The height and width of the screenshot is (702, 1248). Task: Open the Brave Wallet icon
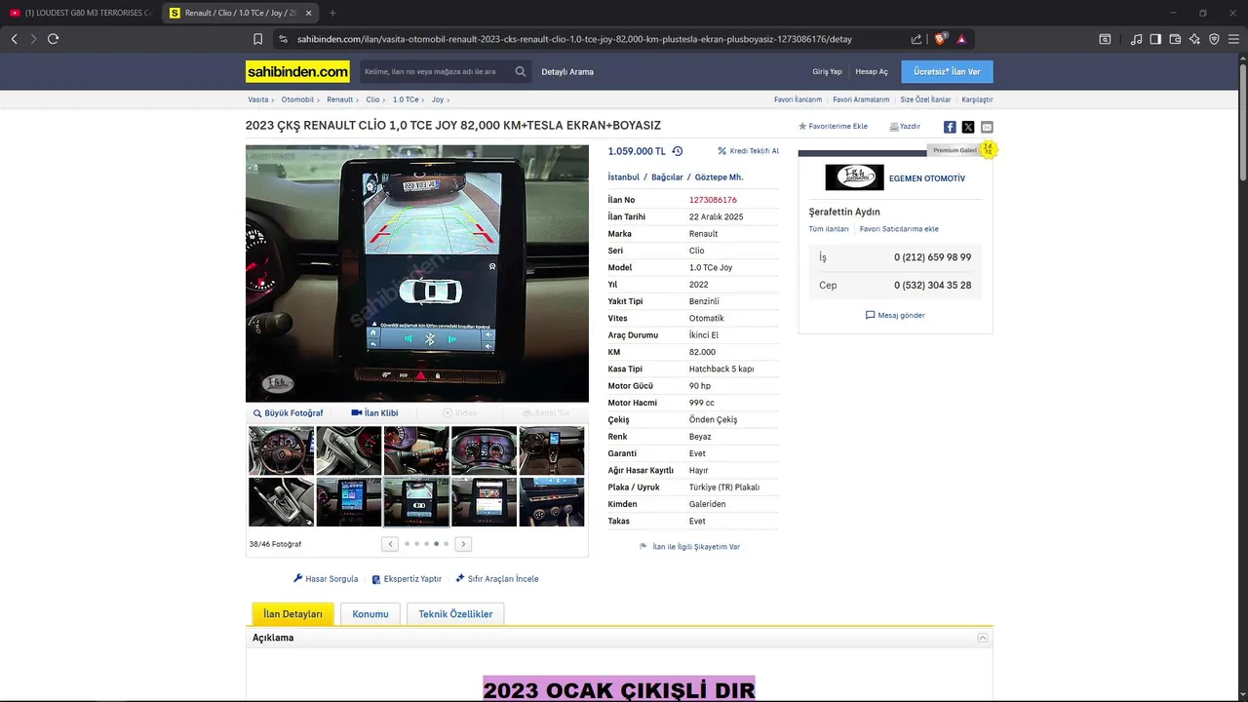(1175, 39)
